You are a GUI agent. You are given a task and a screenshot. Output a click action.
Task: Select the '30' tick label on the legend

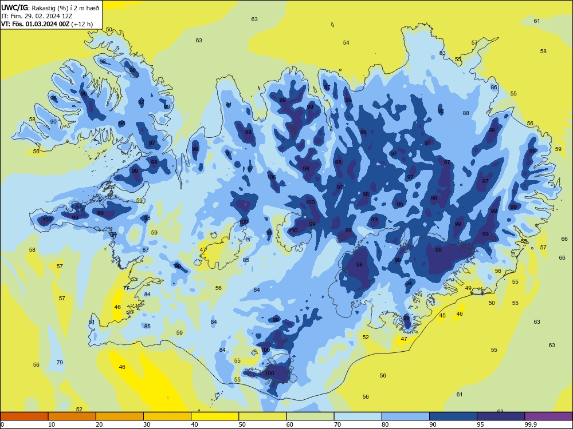147,424
